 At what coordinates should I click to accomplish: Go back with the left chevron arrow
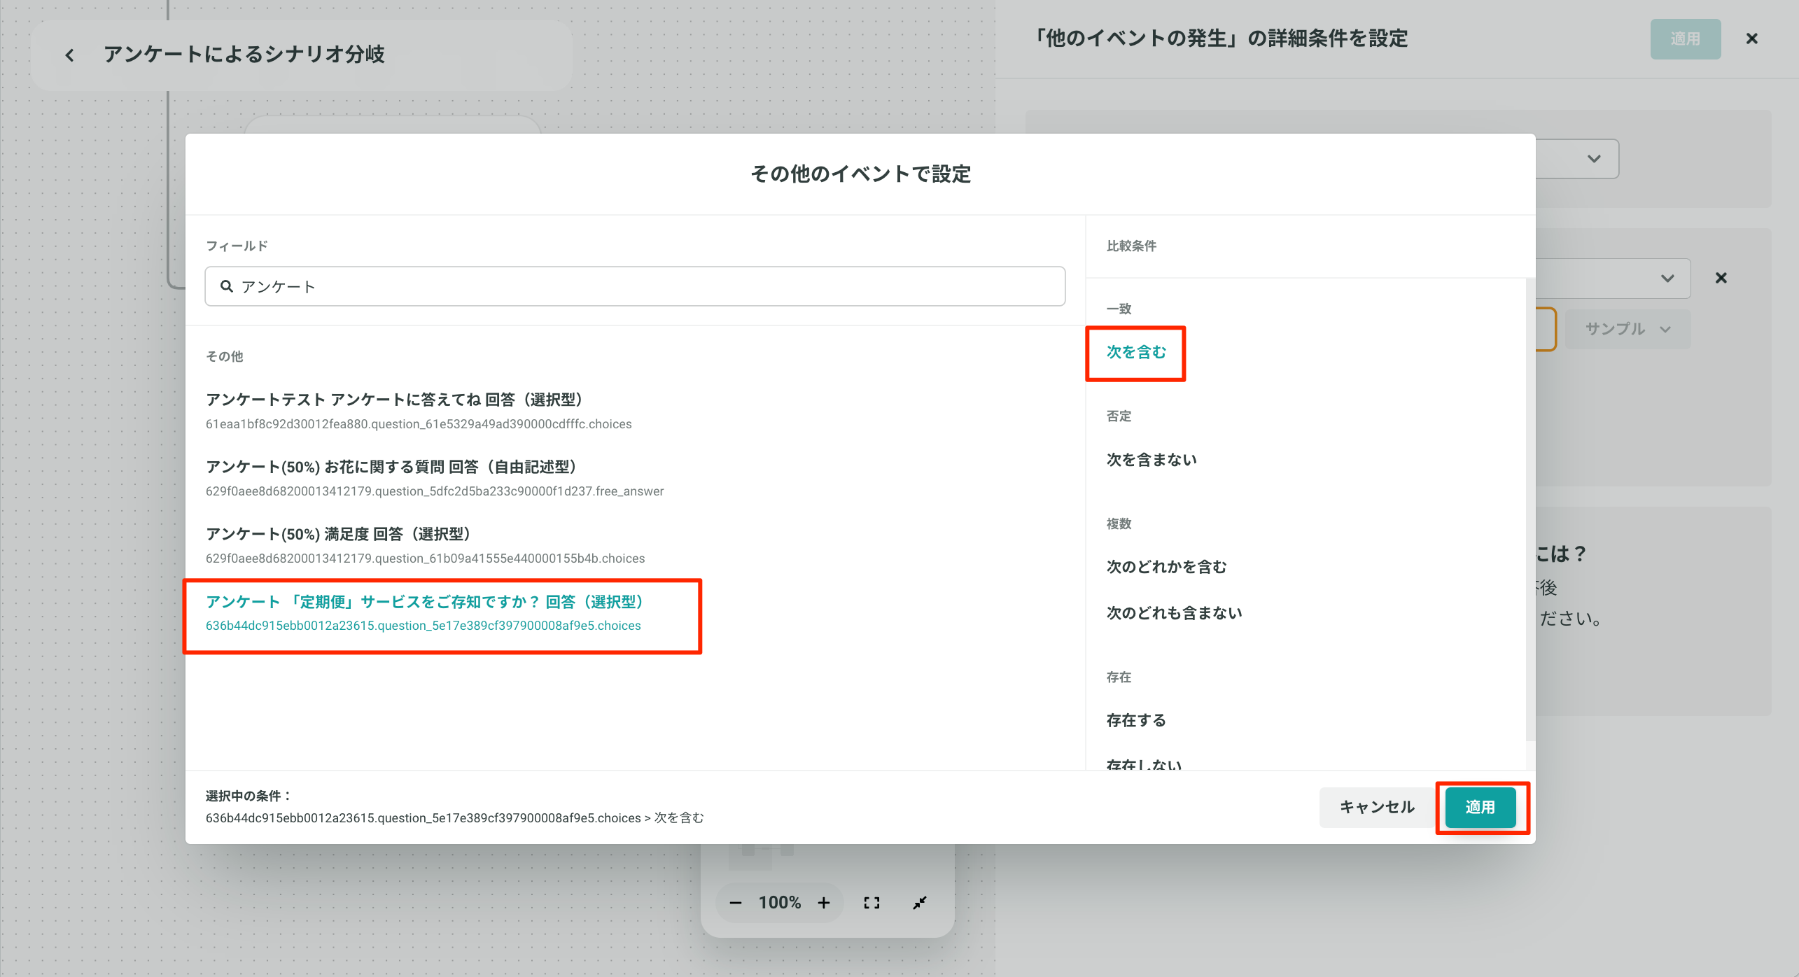(x=69, y=55)
